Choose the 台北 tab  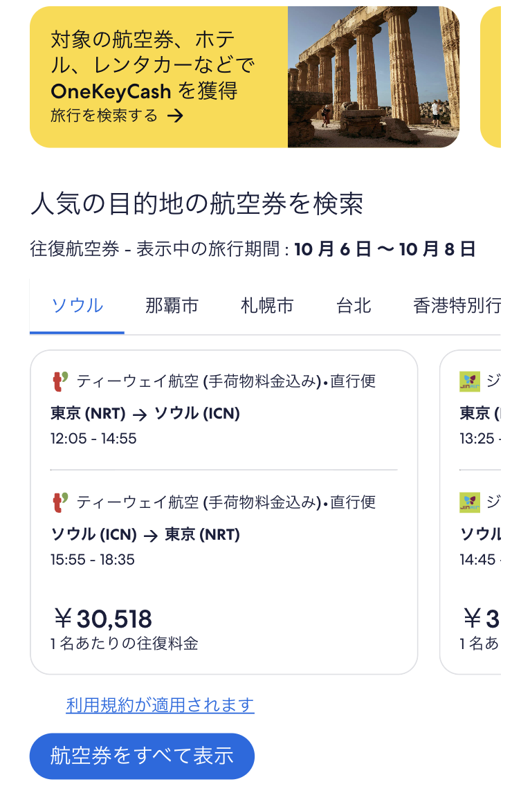[354, 305]
